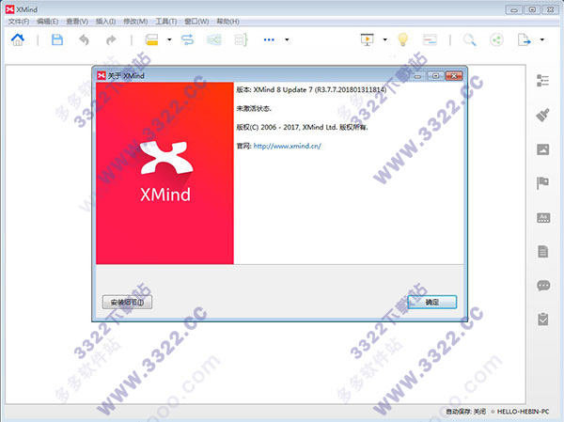This screenshot has width=564, height=422.
Task: Start brainstorming with light bulb icon
Action: [x=403, y=39]
